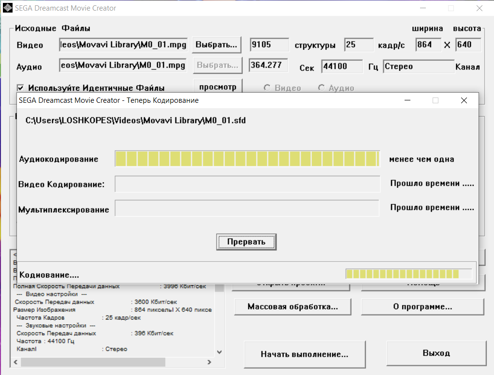
Task: Click 'Начать выполнение...' to start
Action: tap(305, 354)
